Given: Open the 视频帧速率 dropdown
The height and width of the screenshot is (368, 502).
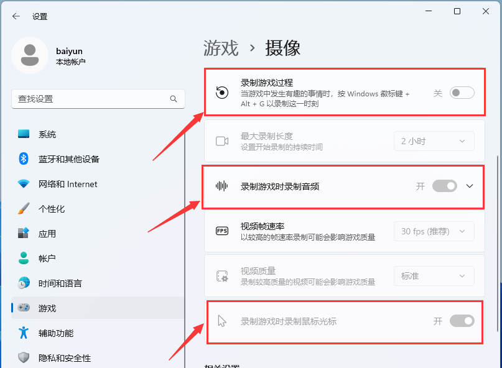Looking at the screenshot, I should (434, 231).
